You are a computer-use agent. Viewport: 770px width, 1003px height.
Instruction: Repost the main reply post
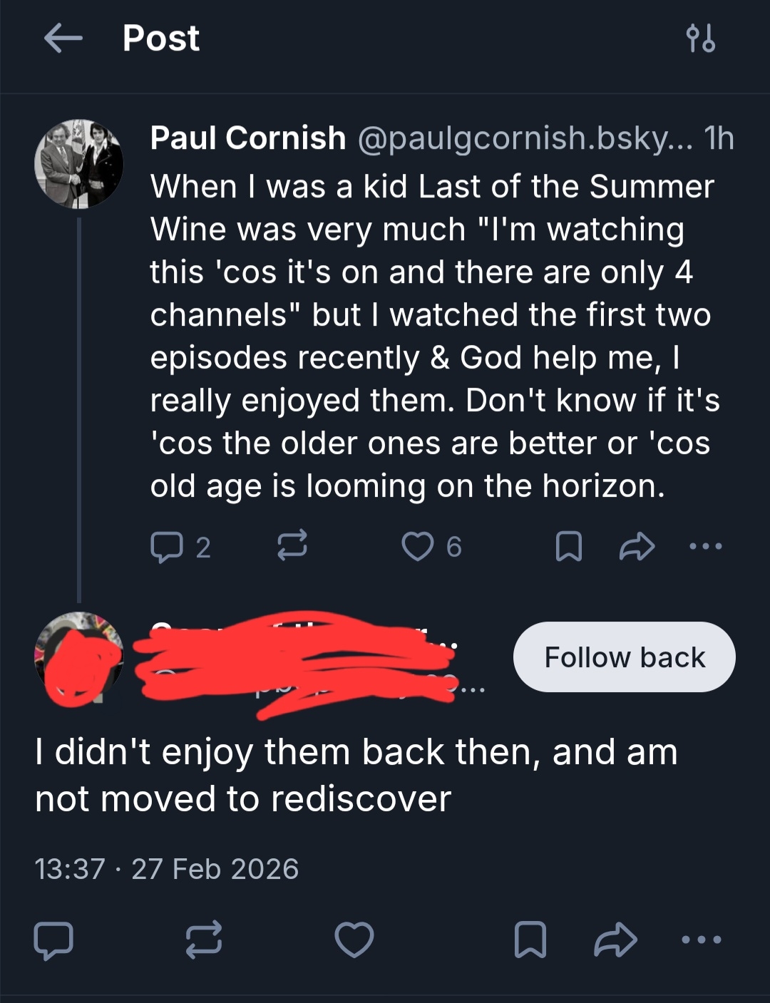click(x=204, y=940)
